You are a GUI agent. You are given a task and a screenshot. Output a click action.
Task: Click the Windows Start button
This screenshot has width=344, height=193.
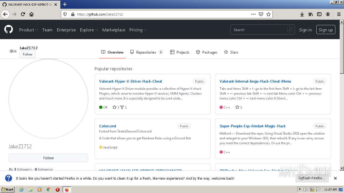click(8, 190)
